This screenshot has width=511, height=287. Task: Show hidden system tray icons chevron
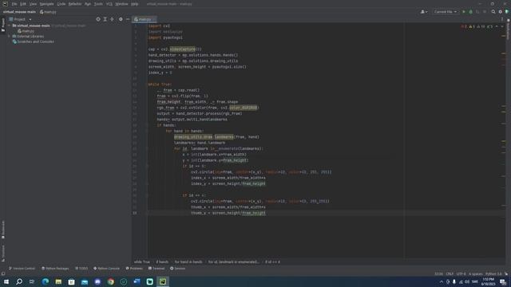point(442,281)
